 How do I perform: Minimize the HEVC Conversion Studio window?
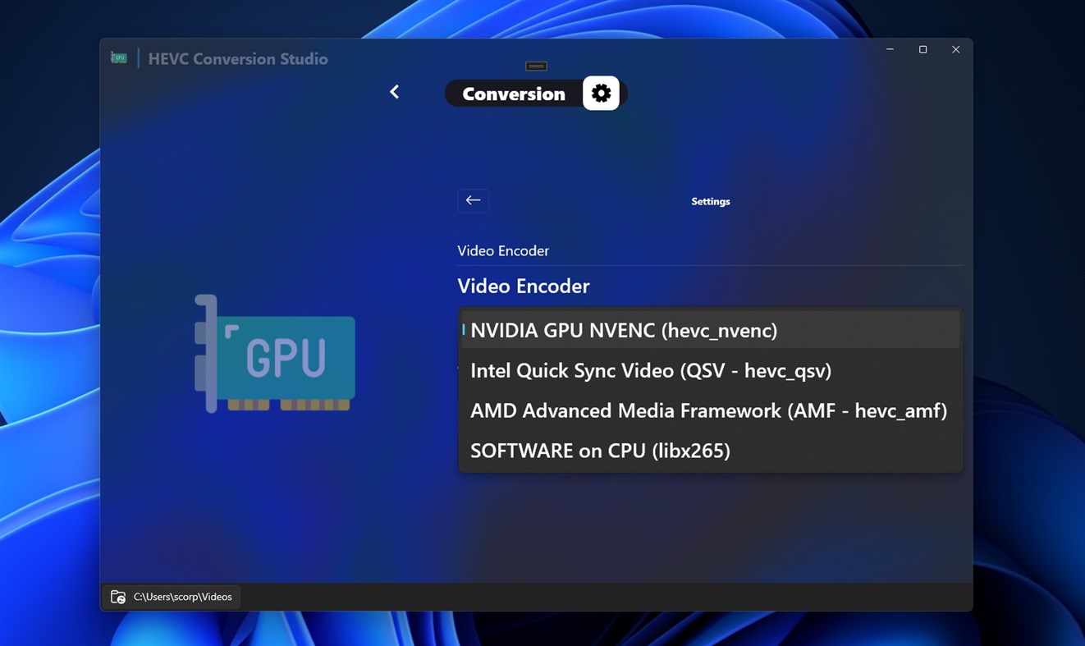pos(890,49)
